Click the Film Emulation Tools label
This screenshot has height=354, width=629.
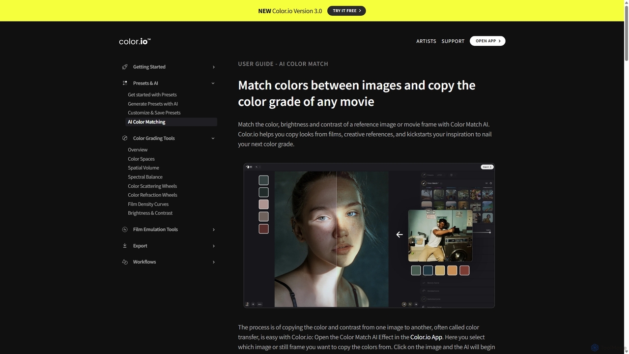(x=155, y=230)
